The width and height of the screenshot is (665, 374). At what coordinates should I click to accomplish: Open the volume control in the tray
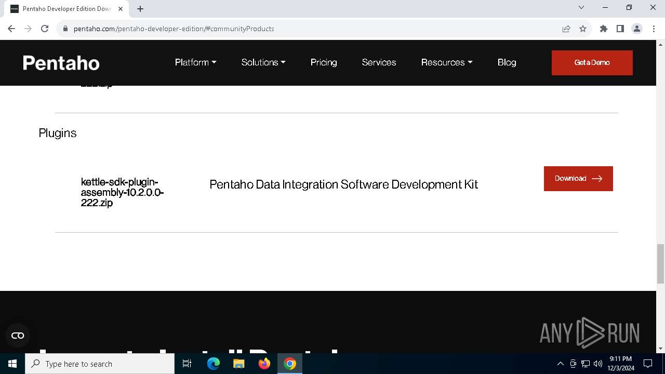coord(598,364)
